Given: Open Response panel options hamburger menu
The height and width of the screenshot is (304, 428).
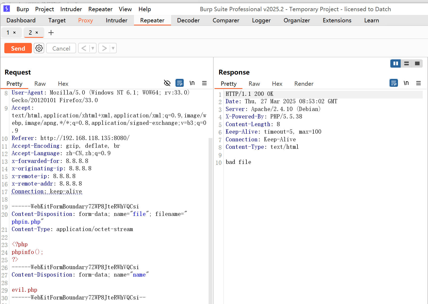Looking at the screenshot, I should tap(418, 83).
